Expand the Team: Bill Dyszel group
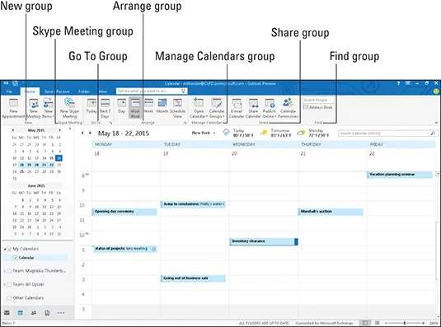Screen dimensions: 441x327 point(4,284)
